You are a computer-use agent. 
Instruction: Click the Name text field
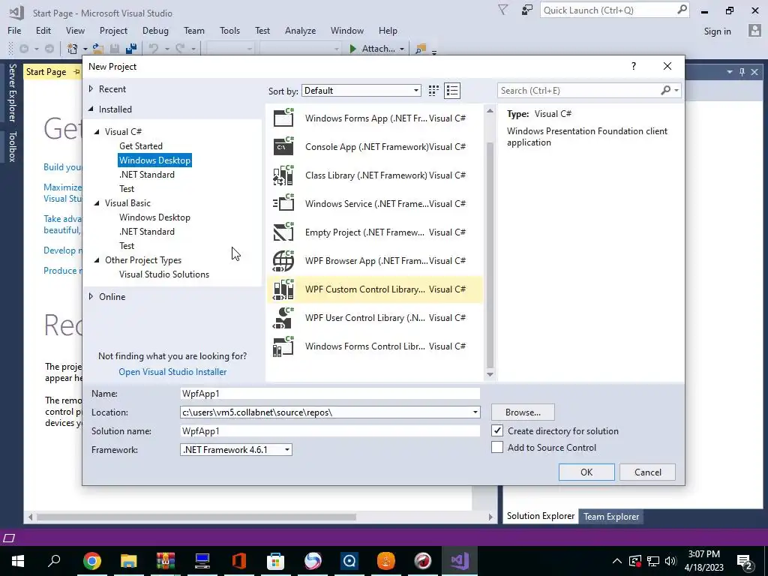point(330,393)
